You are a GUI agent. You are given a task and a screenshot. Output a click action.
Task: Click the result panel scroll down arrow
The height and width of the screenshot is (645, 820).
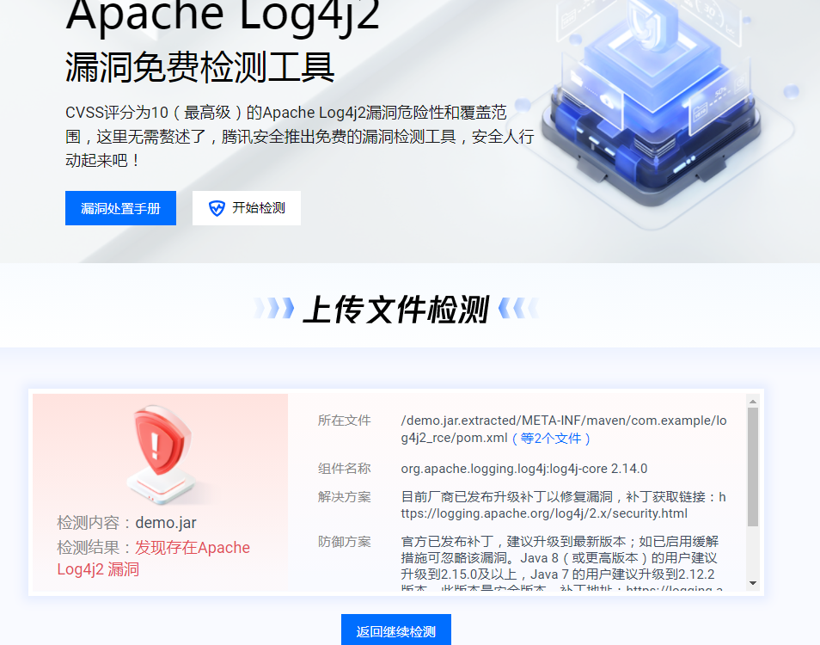[753, 583]
